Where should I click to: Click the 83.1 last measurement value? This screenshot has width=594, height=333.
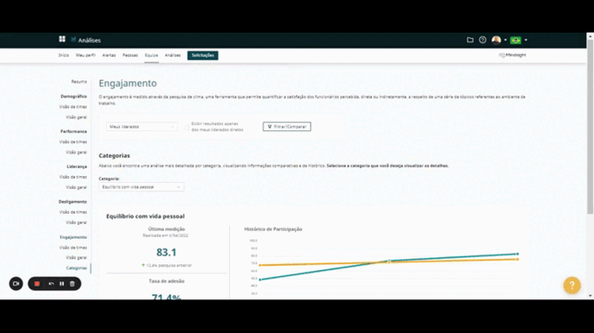(x=167, y=253)
